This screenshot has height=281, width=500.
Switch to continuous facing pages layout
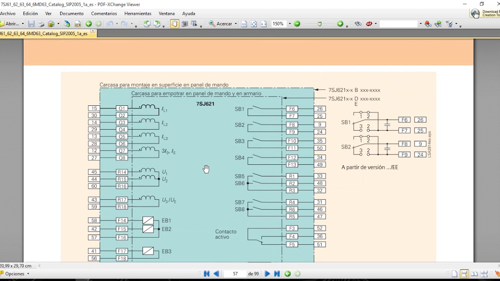click(484, 274)
